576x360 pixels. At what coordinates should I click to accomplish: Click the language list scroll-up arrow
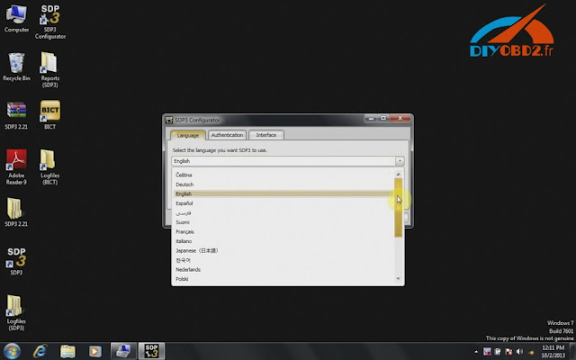click(398, 174)
